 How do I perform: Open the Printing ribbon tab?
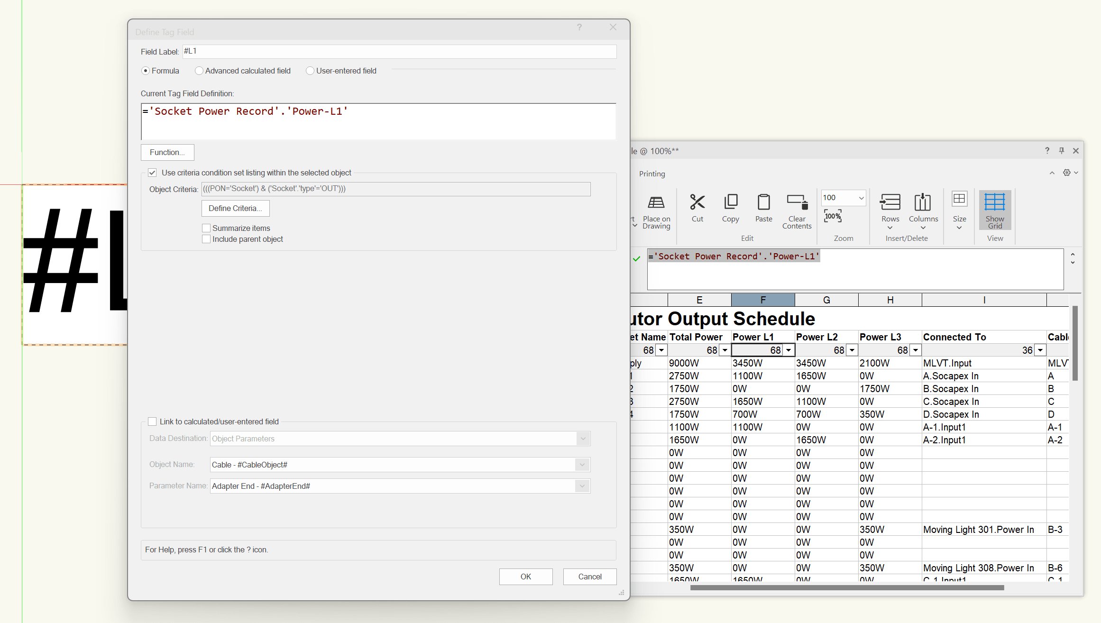652,174
